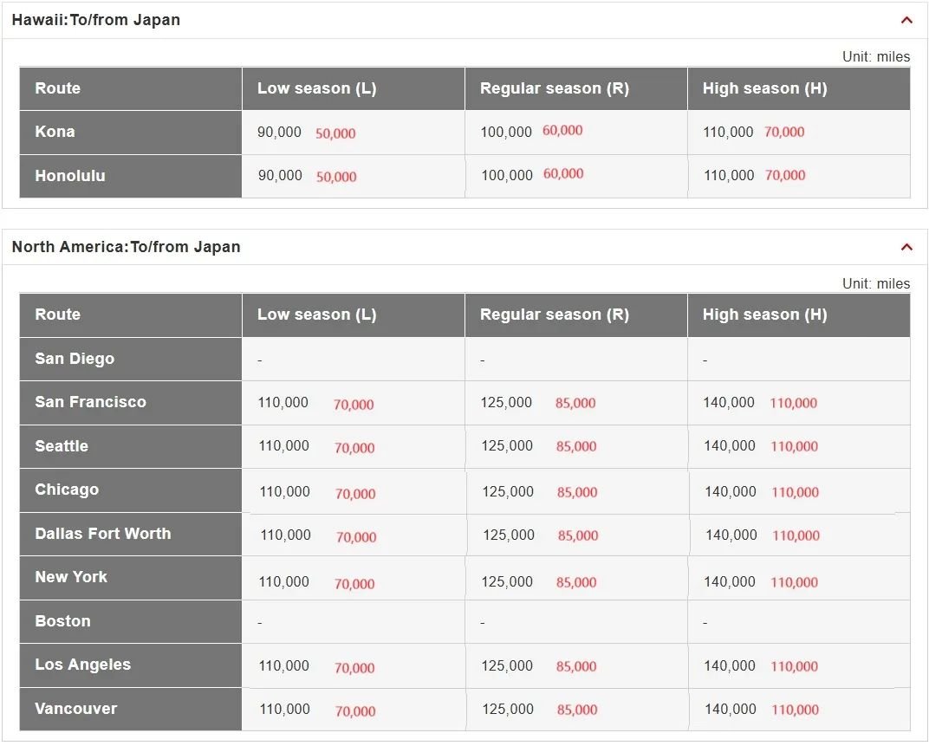Click the Hawaii:To/from Japan section heading

(96, 20)
